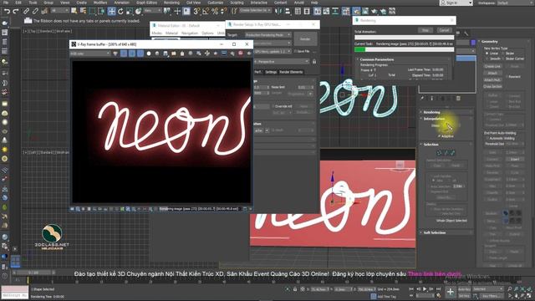Click the Play Animation button
This screenshot has height=301, width=535.
425,289
